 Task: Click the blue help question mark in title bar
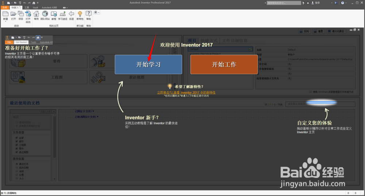click(x=342, y=3)
